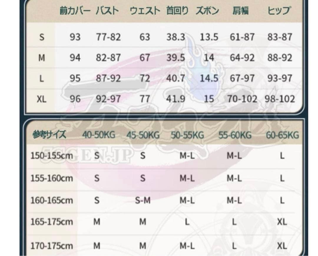Select the 150-155cm height row label
Viewport: 318px width, 256px height.
coord(52,156)
